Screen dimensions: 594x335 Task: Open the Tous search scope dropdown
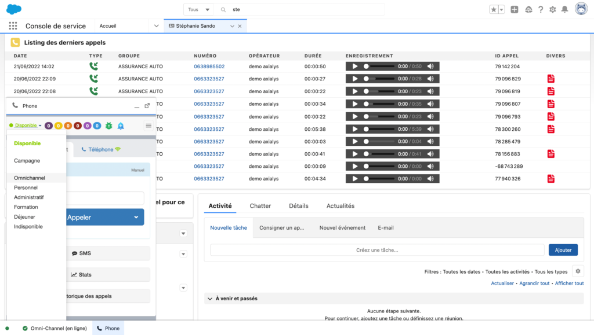(198, 9)
